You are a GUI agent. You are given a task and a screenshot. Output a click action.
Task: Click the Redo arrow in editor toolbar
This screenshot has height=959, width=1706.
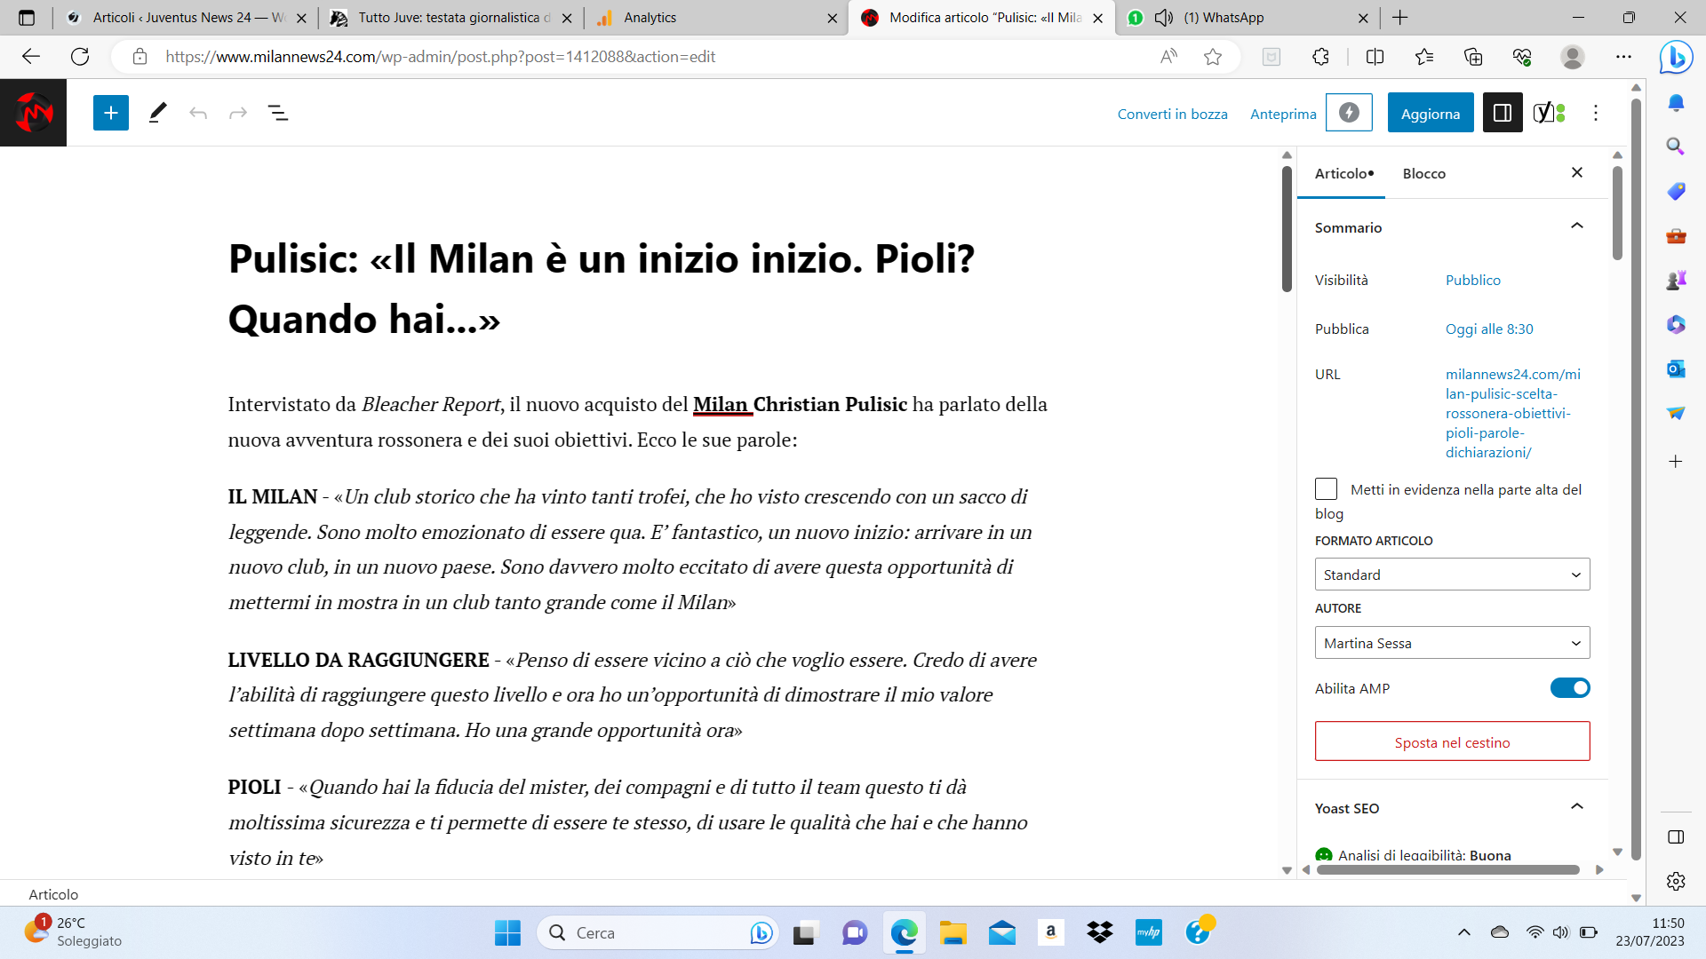238,113
